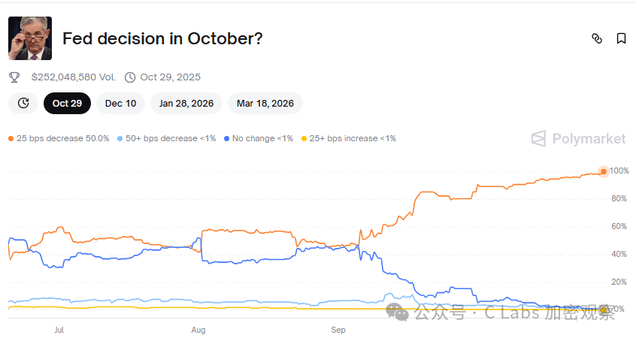Click the Jul label on time axis
Screen dimensions: 636x338
[x=59, y=330]
